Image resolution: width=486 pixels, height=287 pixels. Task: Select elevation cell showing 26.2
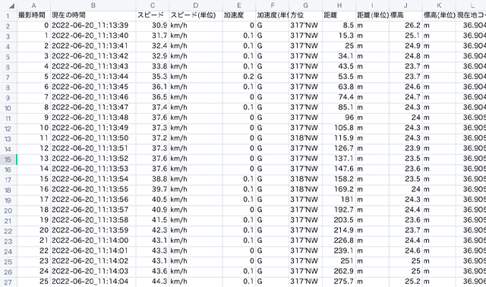[x=406, y=25]
